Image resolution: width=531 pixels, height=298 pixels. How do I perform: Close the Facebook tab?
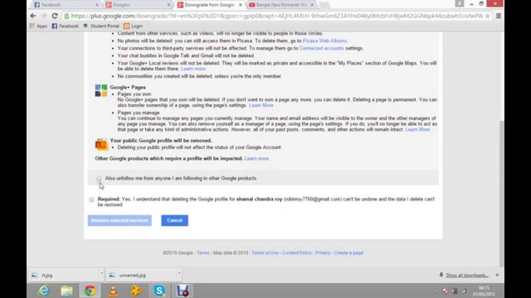[97, 5]
